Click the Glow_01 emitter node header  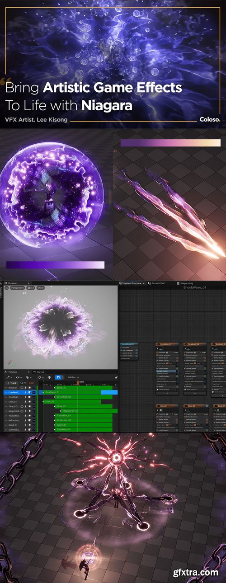(167, 406)
